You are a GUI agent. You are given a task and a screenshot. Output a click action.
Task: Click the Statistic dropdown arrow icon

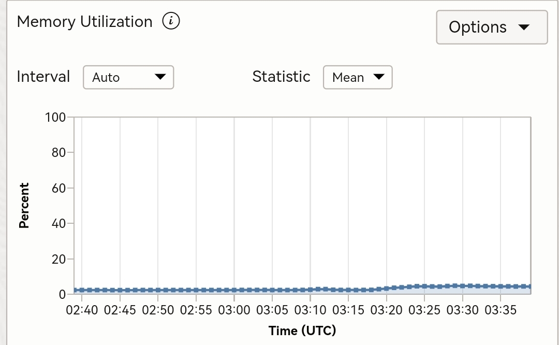pos(378,77)
